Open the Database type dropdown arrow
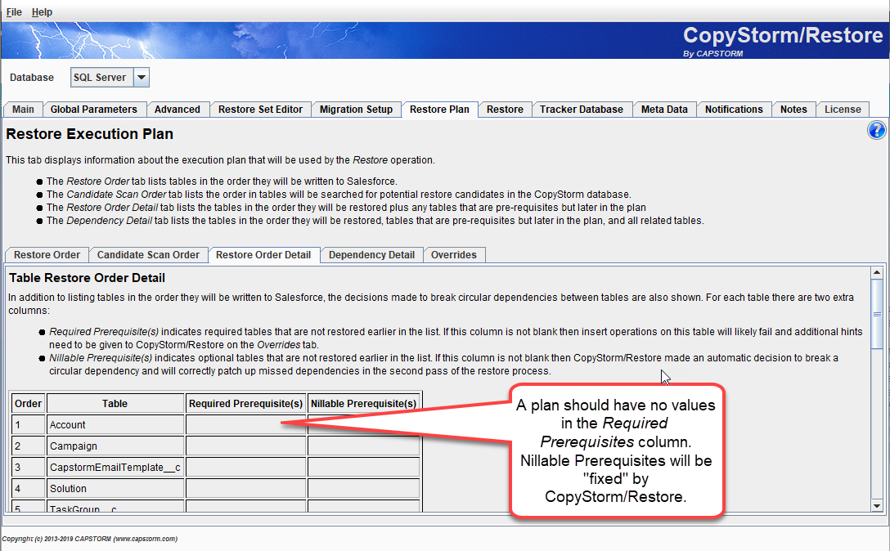The height and width of the screenshot is (551, 890). click(x=142, y=77)
